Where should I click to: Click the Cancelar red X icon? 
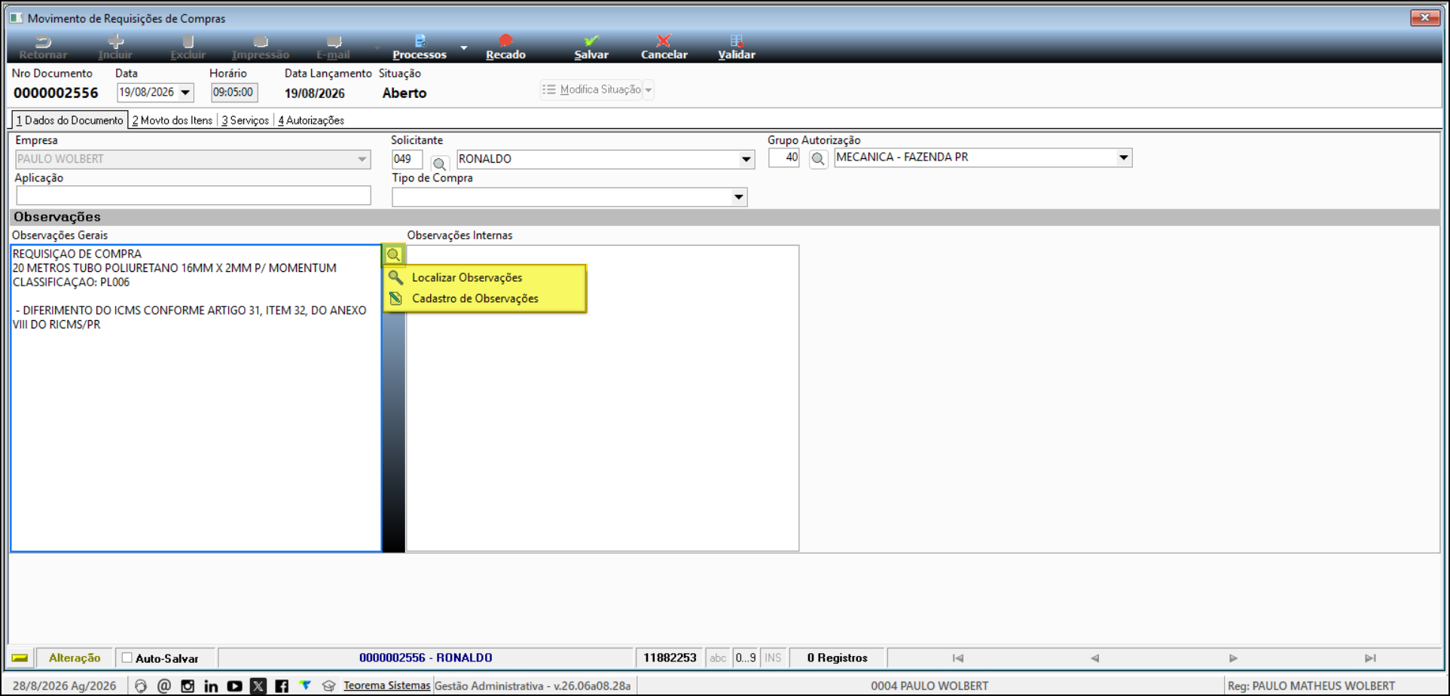[x=664, y=41]
